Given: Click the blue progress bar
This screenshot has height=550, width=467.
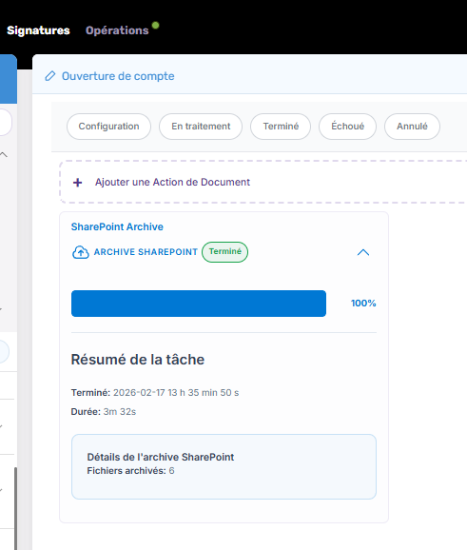Looking at the screenshot, I should click(199, 304).
